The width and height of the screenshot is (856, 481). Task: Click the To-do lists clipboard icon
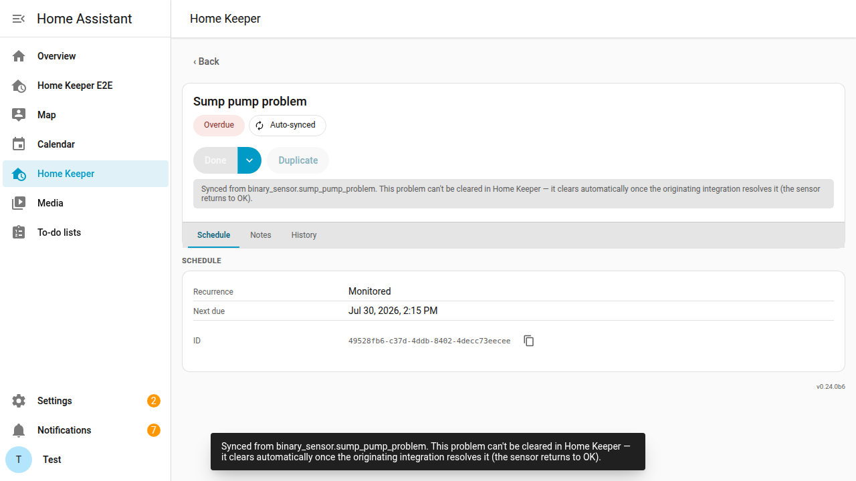pyautogui.click(x=19, y=232)
